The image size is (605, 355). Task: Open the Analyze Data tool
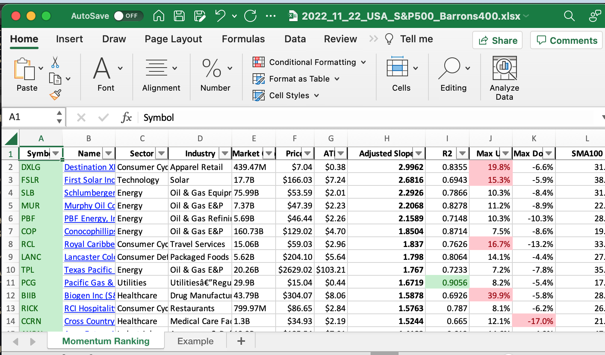point(504,78)
